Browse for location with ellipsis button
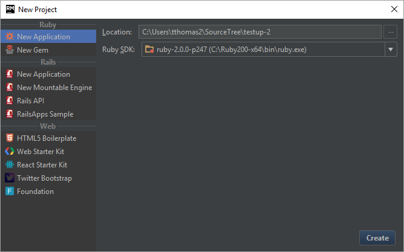 390,32
